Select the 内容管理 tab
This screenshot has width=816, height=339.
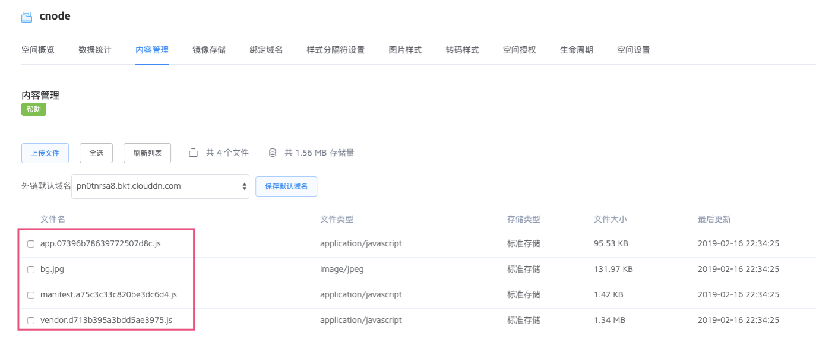coord(152,50)
